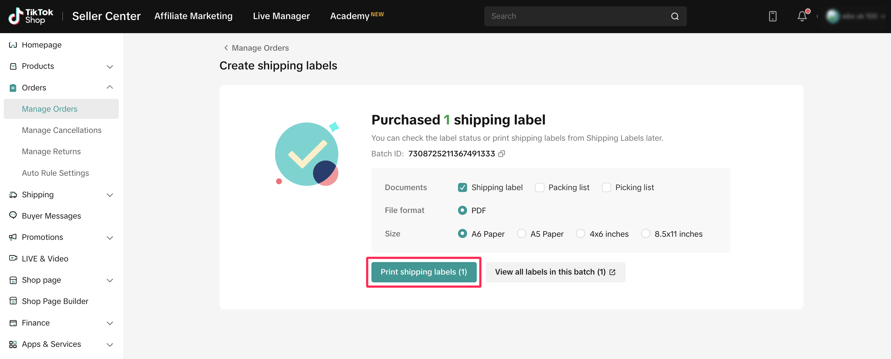Open Affiliate Marketing in top navigation

[x=193, y=16]
